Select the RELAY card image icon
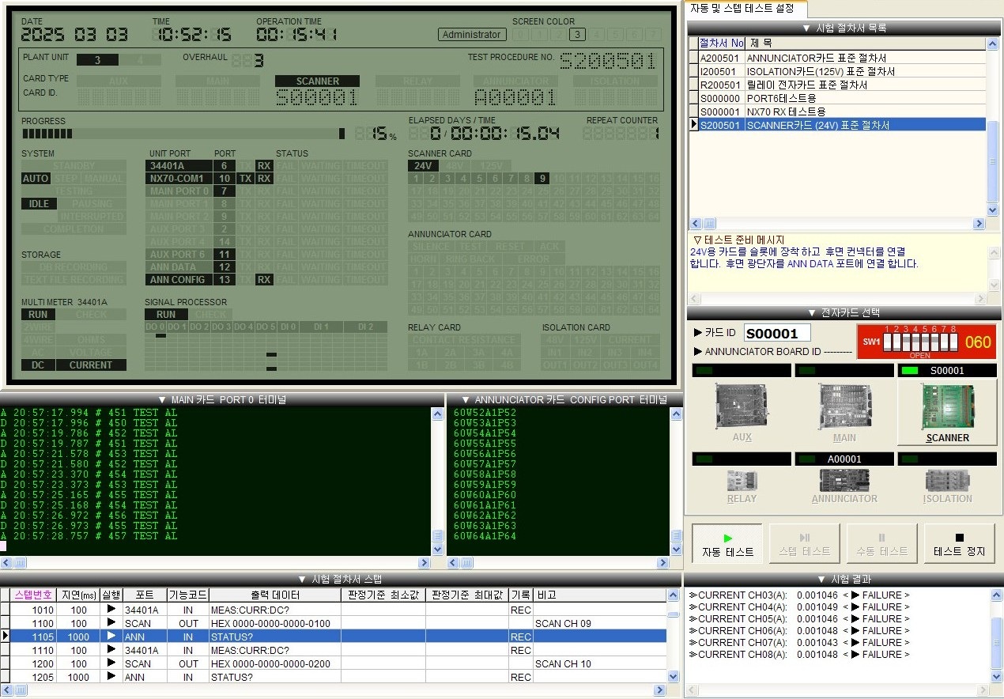The width and height of the screenshot is (1004, 699). [x=741, y=482]
